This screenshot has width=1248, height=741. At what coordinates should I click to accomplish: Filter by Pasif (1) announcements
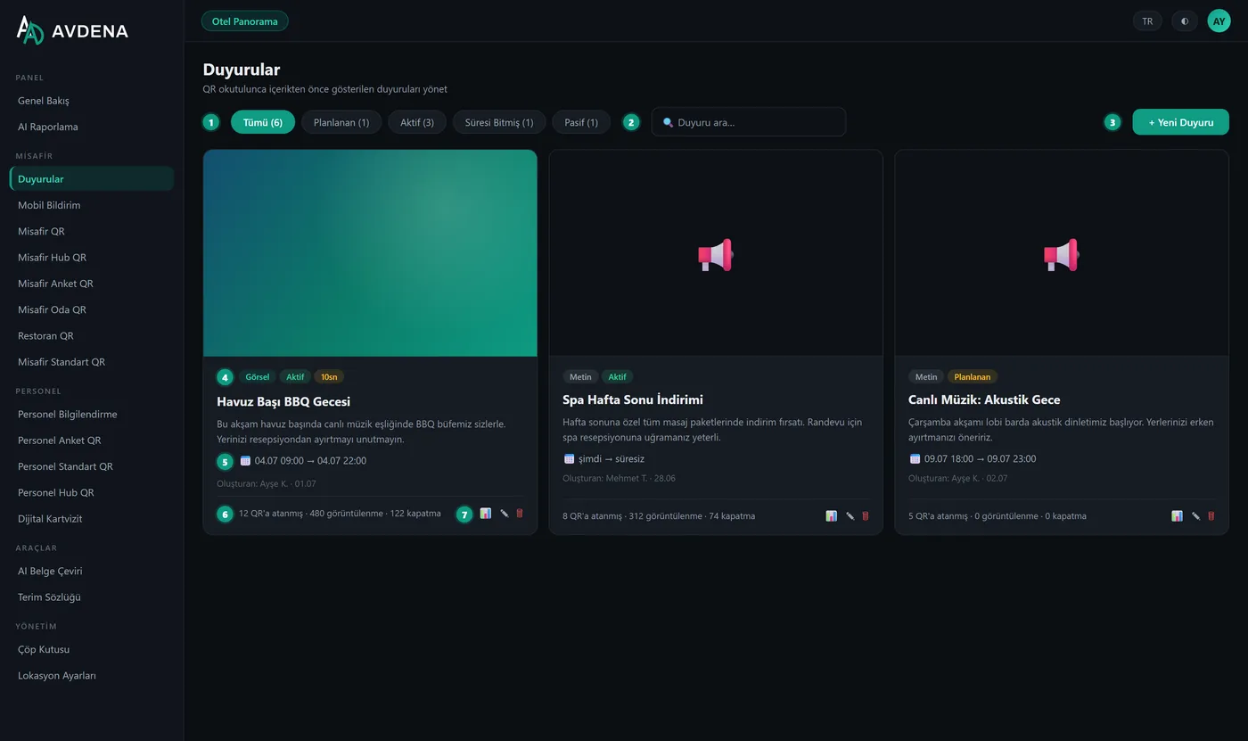pos(581,122)
